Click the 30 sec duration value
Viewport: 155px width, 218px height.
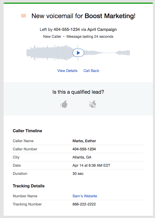(x=78, y=174)
